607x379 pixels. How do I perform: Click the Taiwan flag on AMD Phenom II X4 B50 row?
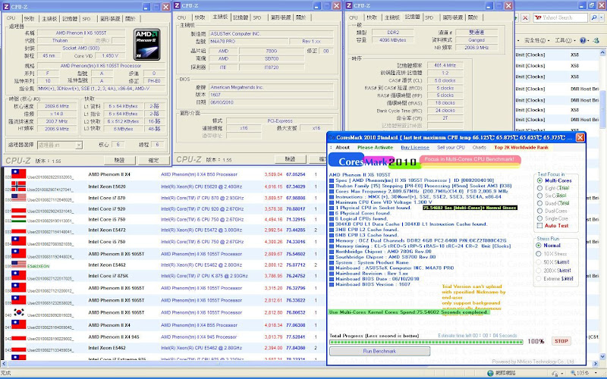(x=18, y=174)
